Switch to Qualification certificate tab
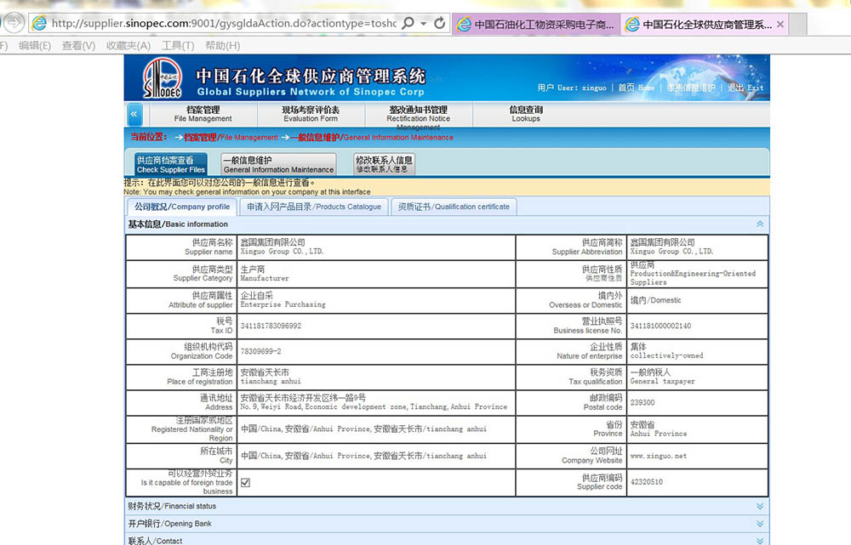851x545 pixels. tap(454, 207)
